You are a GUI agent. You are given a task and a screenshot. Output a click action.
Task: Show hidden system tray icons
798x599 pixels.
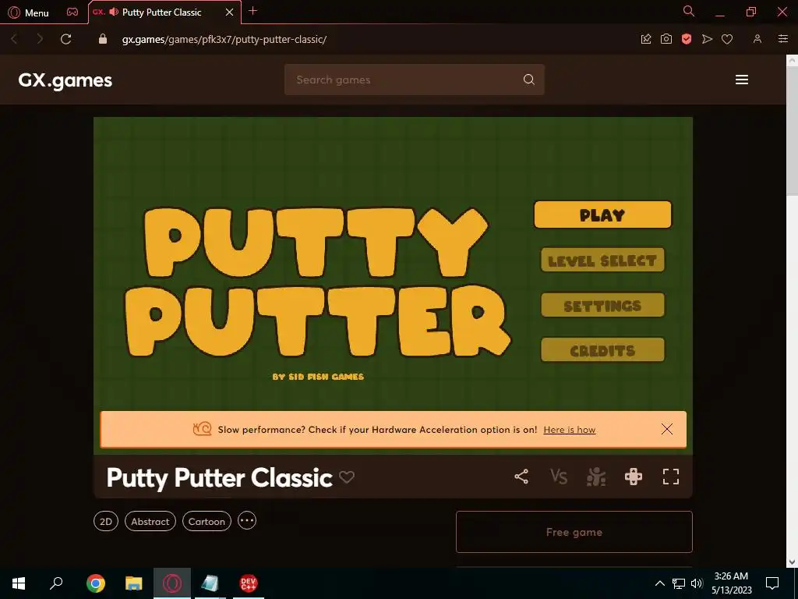[659, 583]
